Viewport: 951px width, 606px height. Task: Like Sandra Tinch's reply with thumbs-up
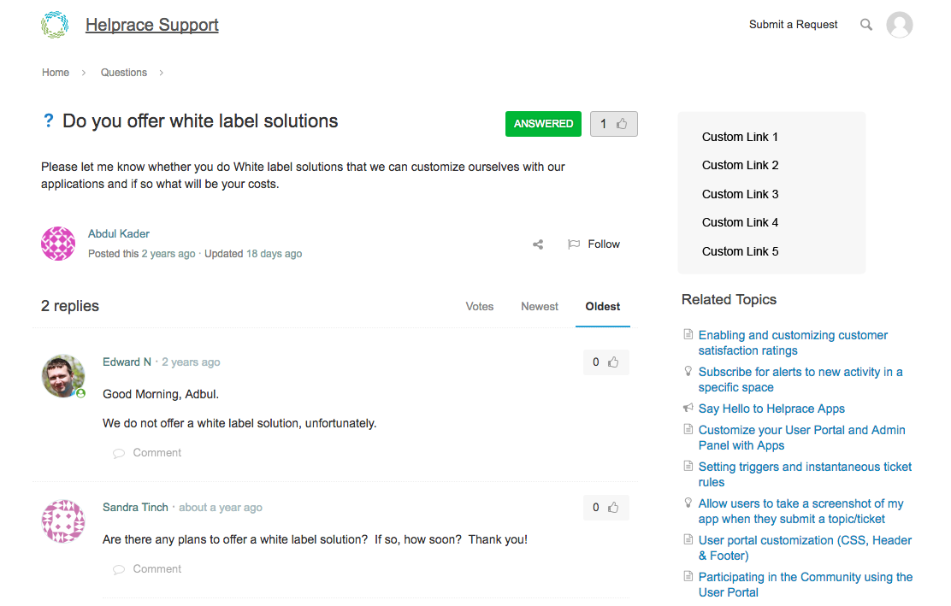[605, 508]
